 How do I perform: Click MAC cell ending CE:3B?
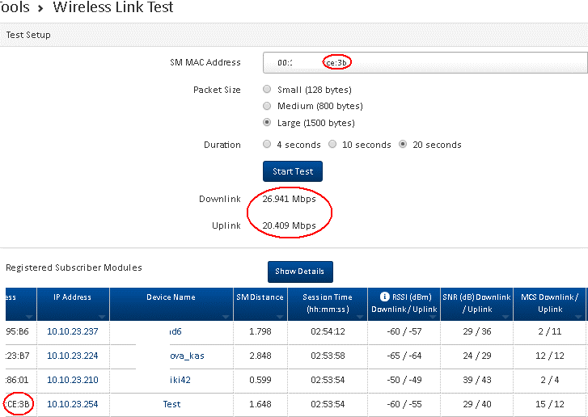(18, 404)
